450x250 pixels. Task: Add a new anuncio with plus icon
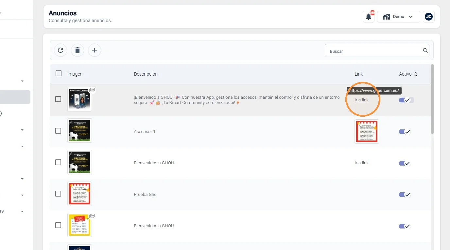pyautogui.click(x=95, y=50)
